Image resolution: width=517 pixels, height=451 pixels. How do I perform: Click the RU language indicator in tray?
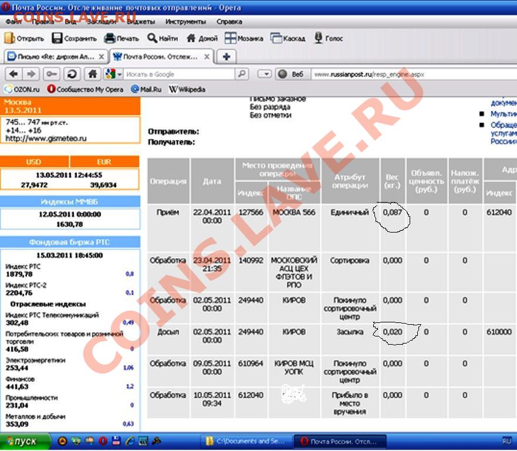[x=506, y=441]
